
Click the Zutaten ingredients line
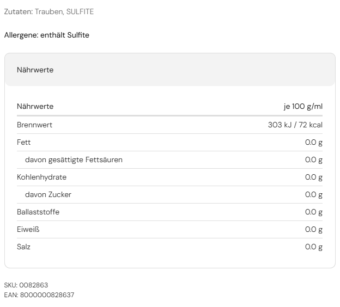point(49,11)
